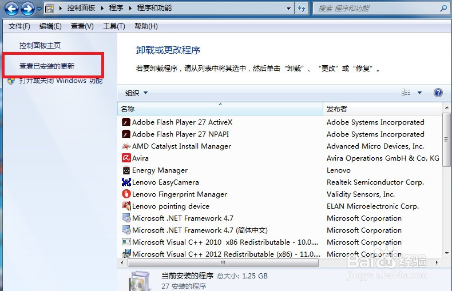Screen dimensions: 452x291
Task: Select Visual C++ 2012 Redistributable icon
Action: [x=126, y=254]
